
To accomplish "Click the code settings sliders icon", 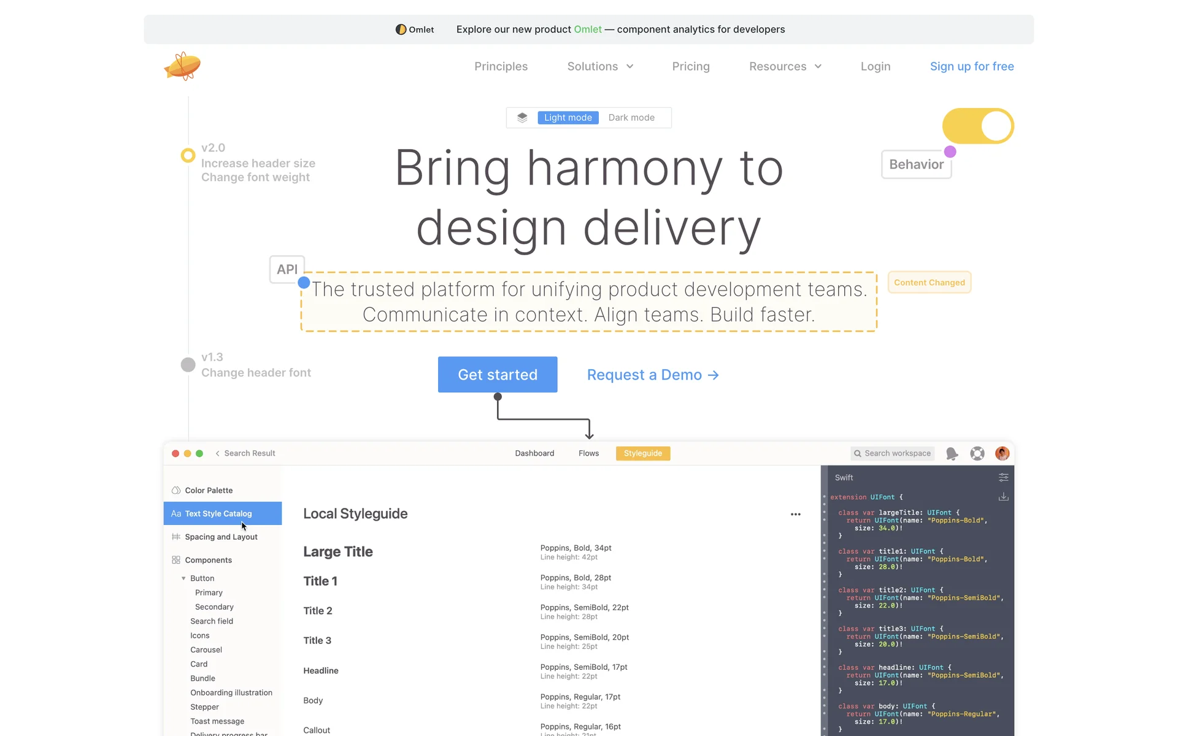I will click(1003, 477).
